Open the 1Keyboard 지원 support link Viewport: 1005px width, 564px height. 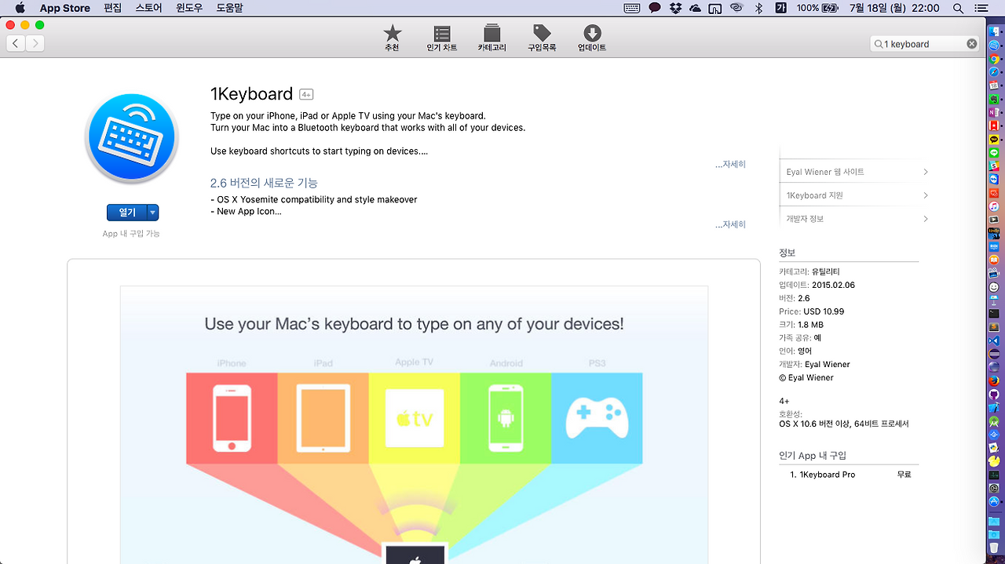click(x=814, y=195)
